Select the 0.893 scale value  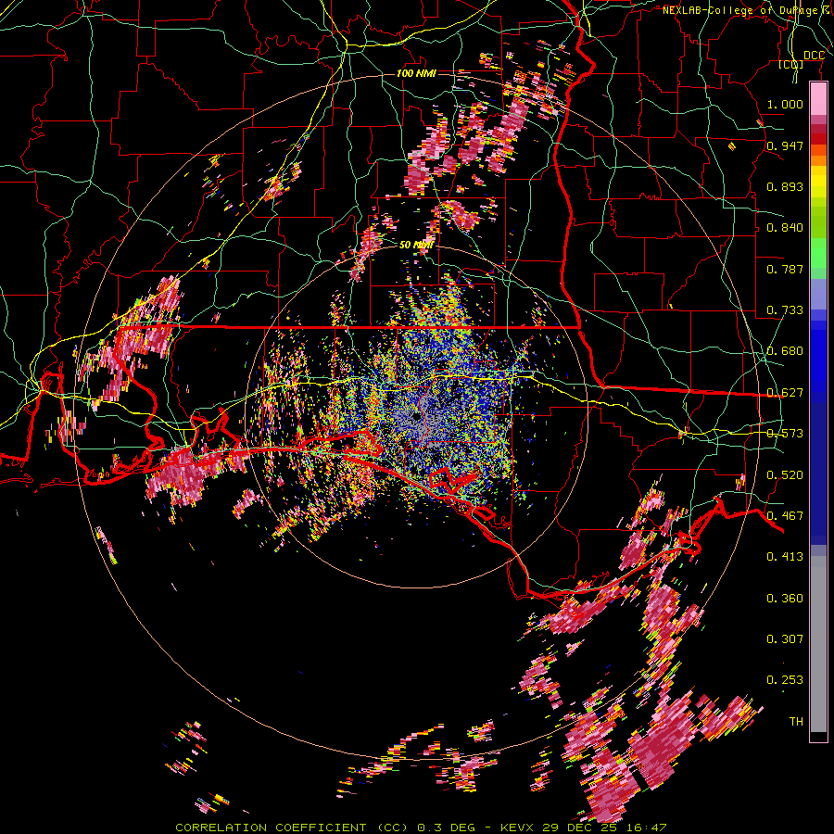tap(785, 186)
